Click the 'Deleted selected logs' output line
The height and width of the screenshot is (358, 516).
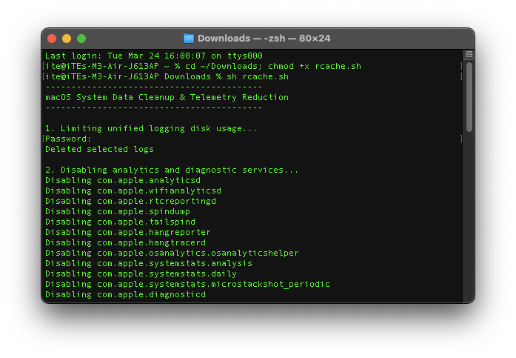coord(99,149)
